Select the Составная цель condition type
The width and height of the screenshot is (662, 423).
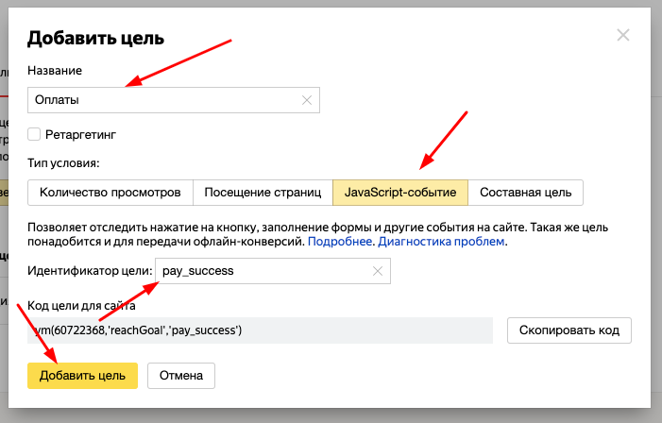[525, 192]
